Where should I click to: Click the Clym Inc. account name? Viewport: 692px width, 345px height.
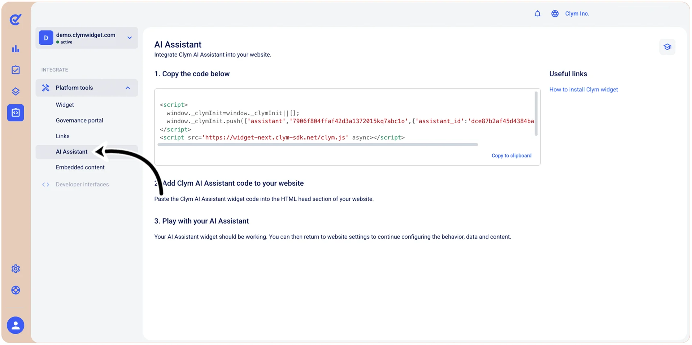click(577, 14)
